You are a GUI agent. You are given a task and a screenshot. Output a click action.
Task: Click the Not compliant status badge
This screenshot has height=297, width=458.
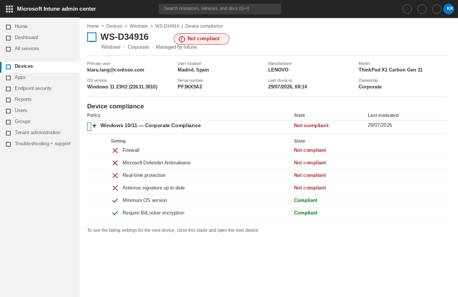click(x=201, y=39)
